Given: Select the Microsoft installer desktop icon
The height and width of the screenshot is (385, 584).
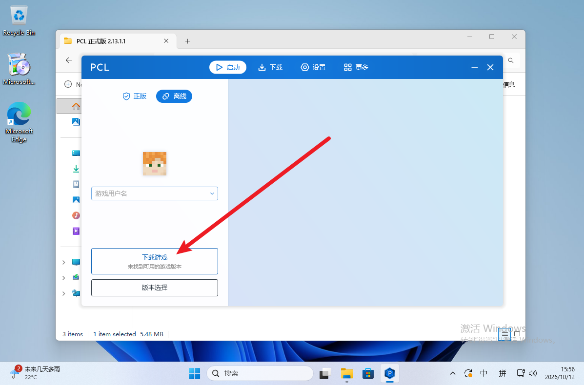Looking at the screenshot, I should (19, 69).
